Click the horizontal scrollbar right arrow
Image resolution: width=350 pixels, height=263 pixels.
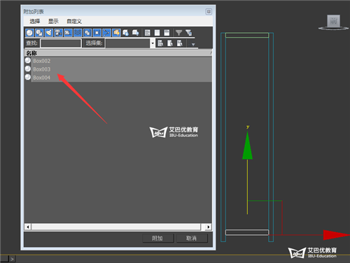(209, 227)
